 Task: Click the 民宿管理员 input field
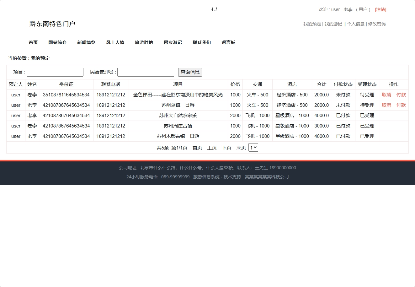point(146,72)
